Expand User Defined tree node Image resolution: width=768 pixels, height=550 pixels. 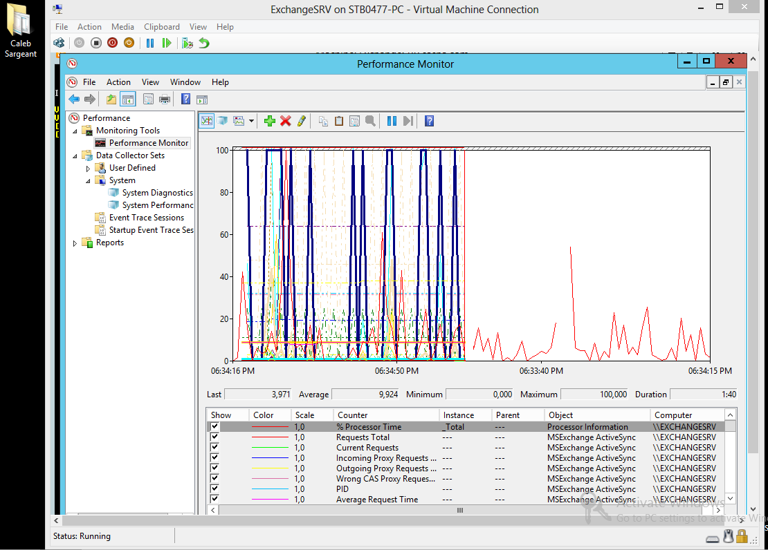(x=88, y=169)
